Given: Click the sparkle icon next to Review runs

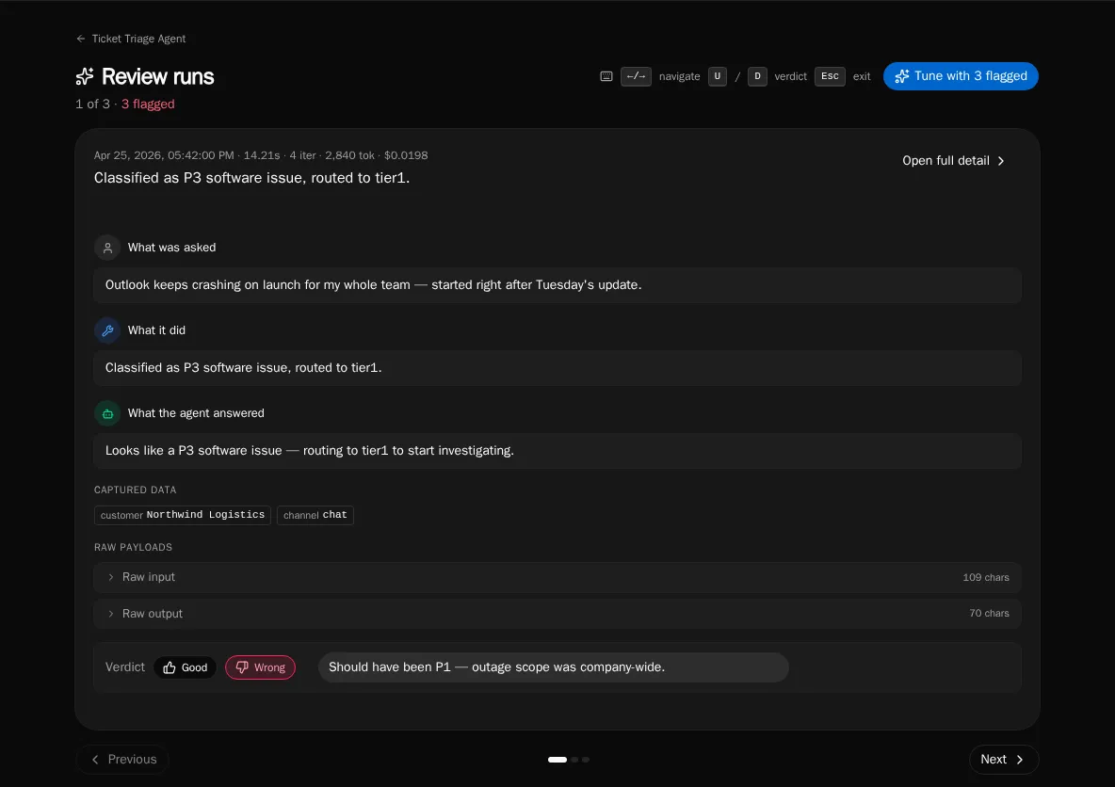Looking at the screenshot, I should point(85,76).
